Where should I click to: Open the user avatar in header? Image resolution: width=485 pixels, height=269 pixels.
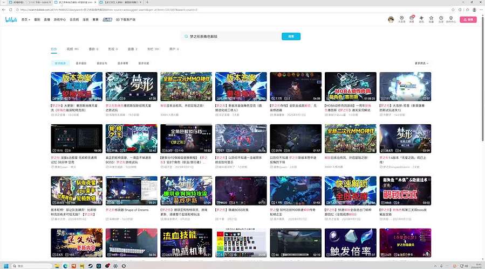point(391,19)
